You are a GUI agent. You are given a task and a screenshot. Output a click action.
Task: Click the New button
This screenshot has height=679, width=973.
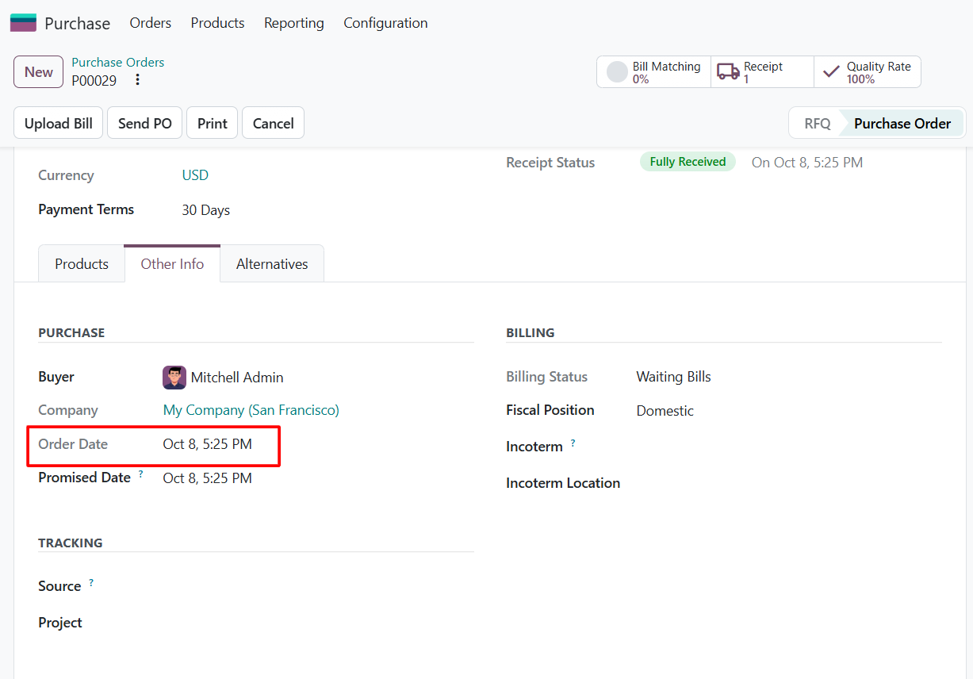(38, 72)
